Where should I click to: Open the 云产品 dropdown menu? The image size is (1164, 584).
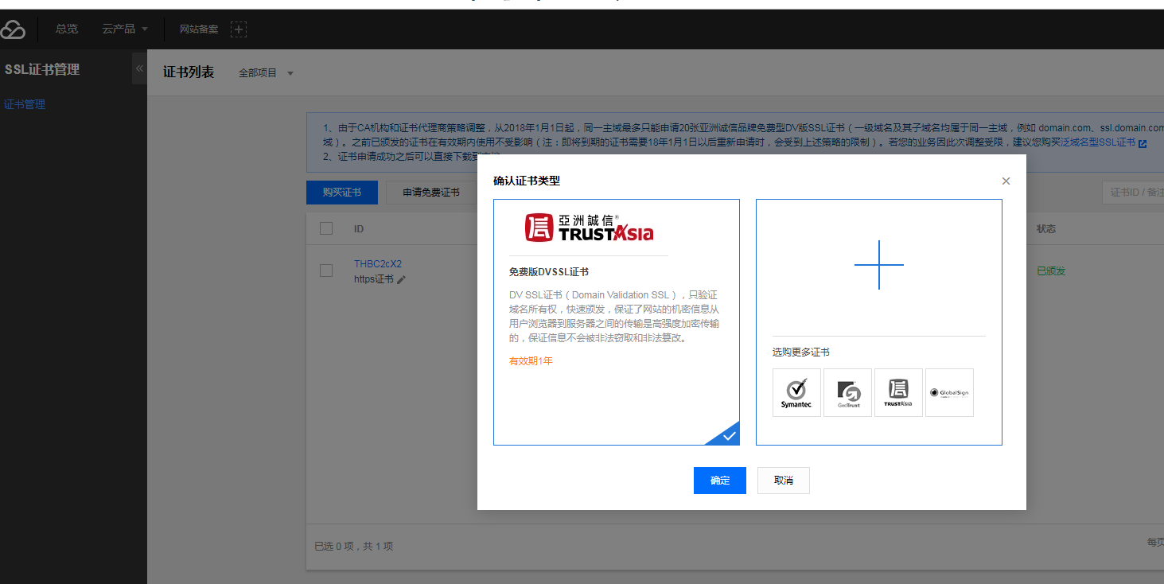point(125,29)
